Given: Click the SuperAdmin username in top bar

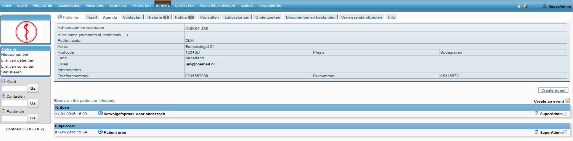Looking at the screenshot, I should click(x=560, y=6).
